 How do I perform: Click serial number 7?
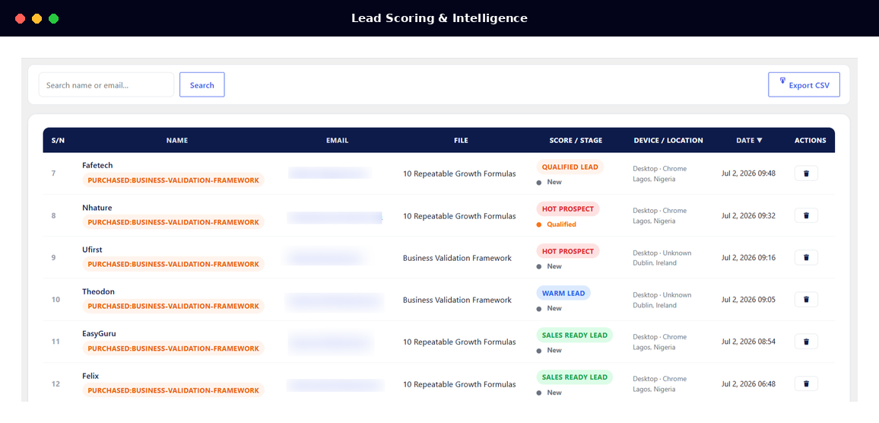pos(53,173)
